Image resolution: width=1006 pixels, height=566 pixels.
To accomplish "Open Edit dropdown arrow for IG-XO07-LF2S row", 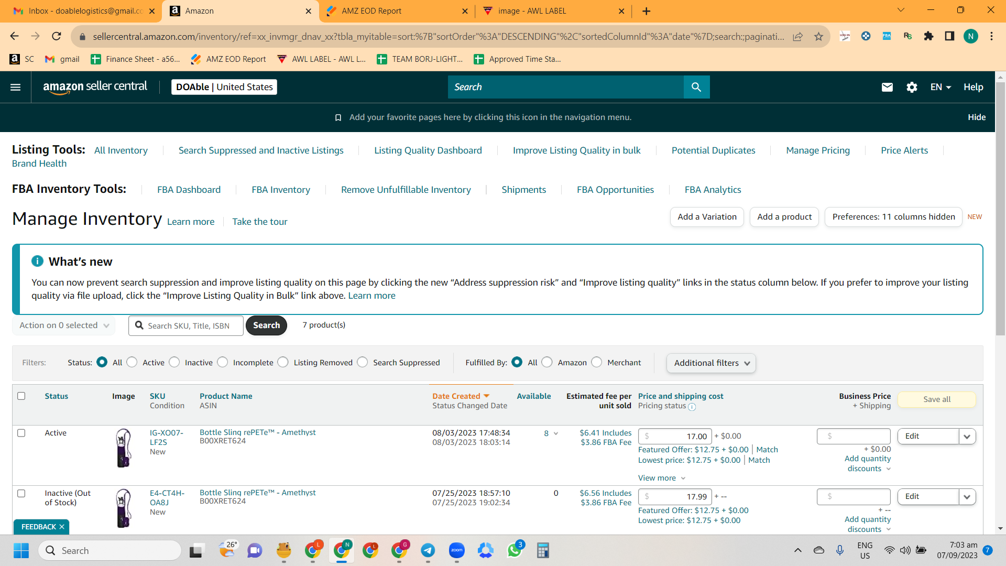I will 967,437.
